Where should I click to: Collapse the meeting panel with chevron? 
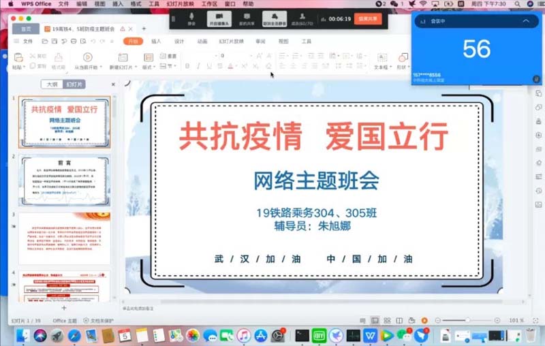(x=525, y=21)
